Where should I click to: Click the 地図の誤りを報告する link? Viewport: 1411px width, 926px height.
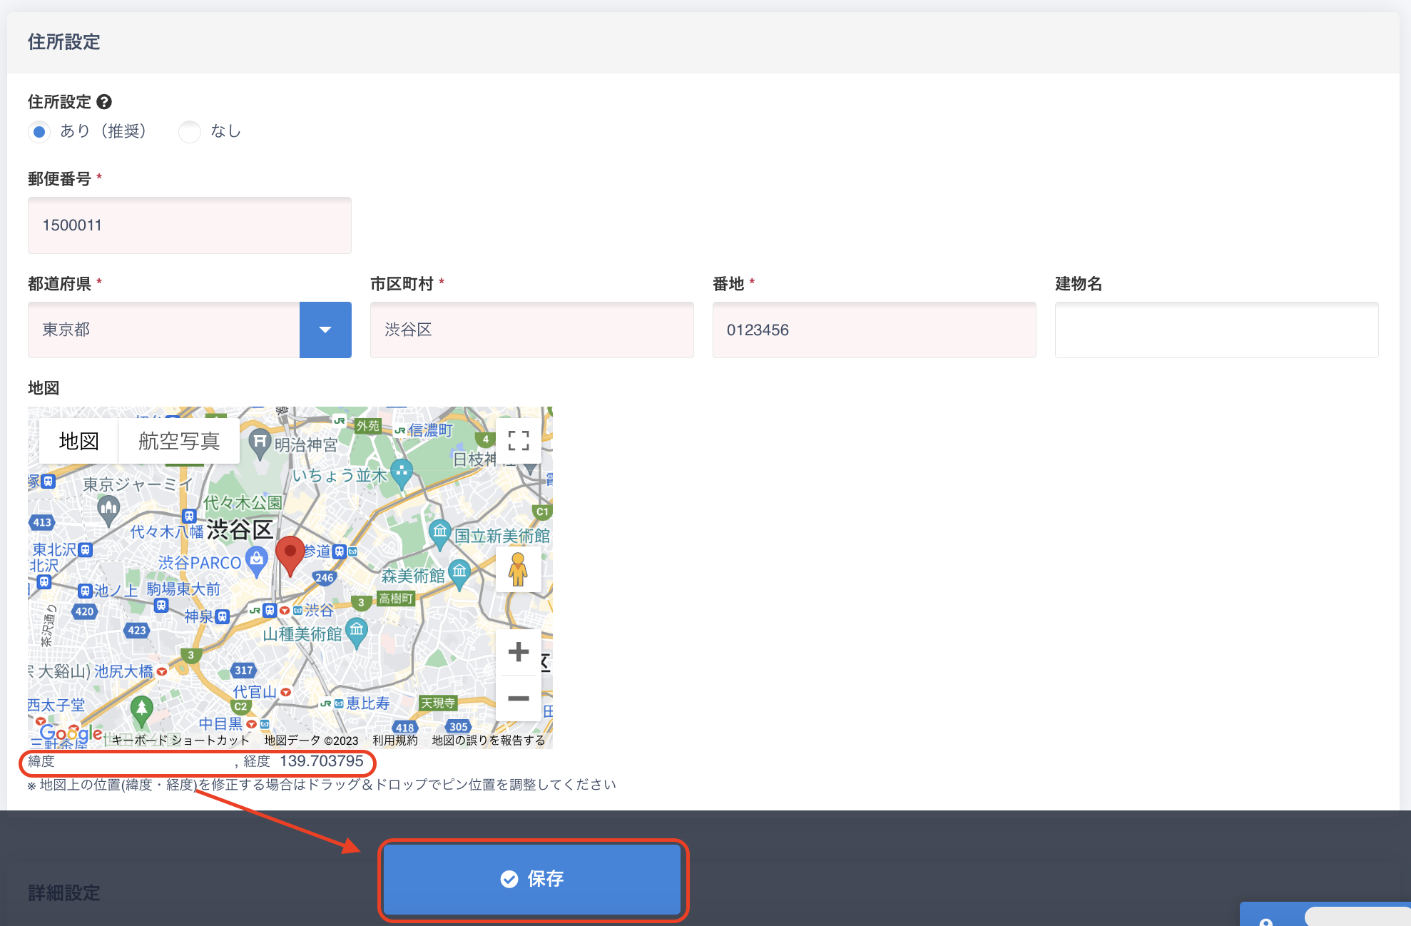(x=489, y=741)
